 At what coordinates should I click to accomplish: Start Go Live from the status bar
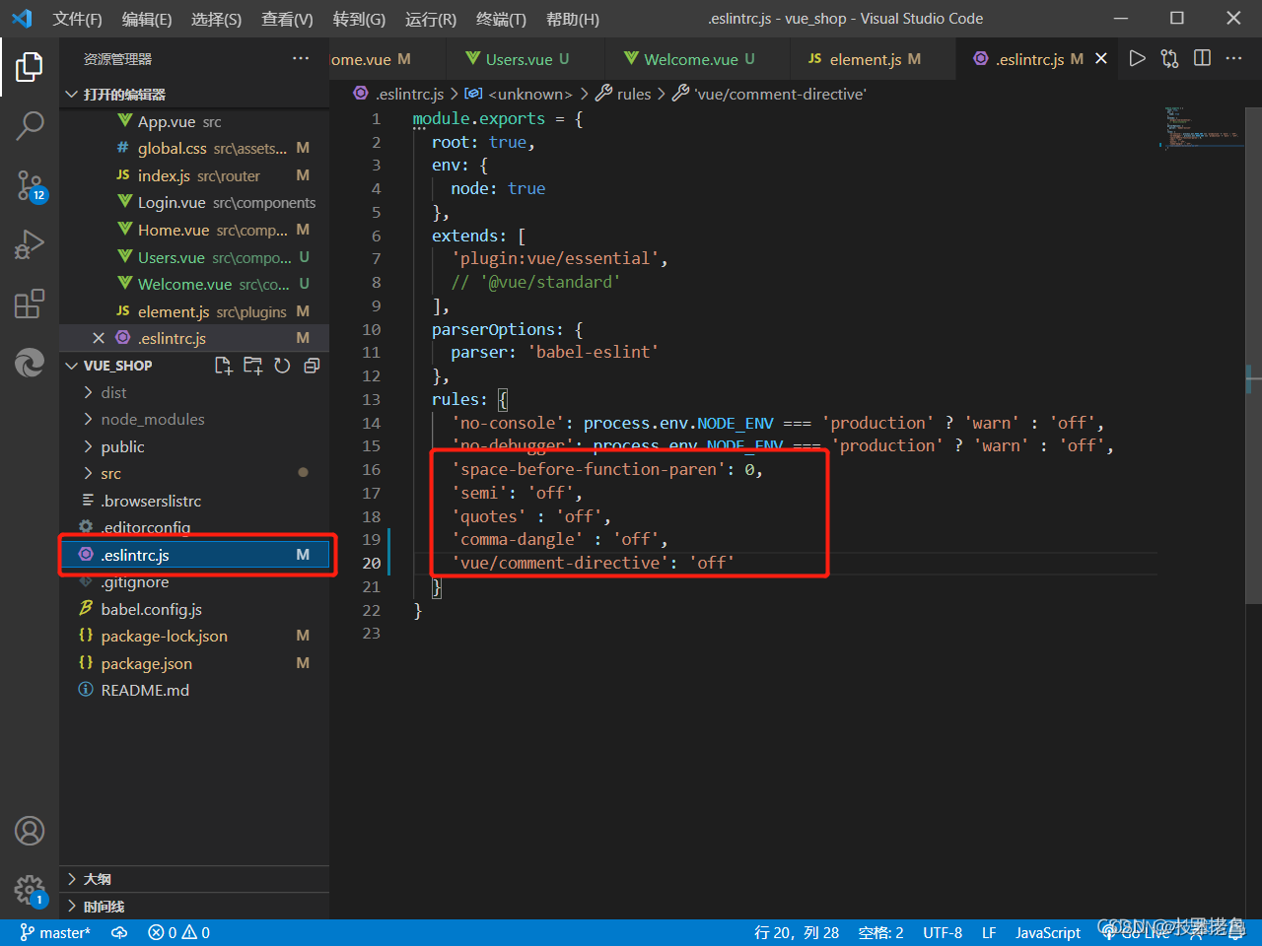[x=1134, y=932]
